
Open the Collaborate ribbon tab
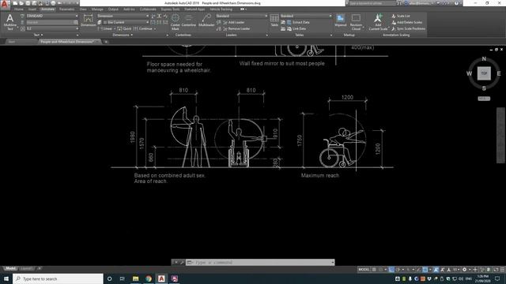[148, 9]
